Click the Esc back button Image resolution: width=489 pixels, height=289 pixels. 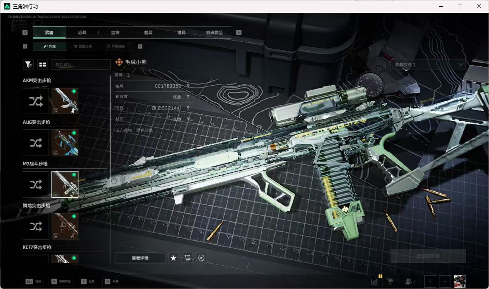tap(33, 281)
